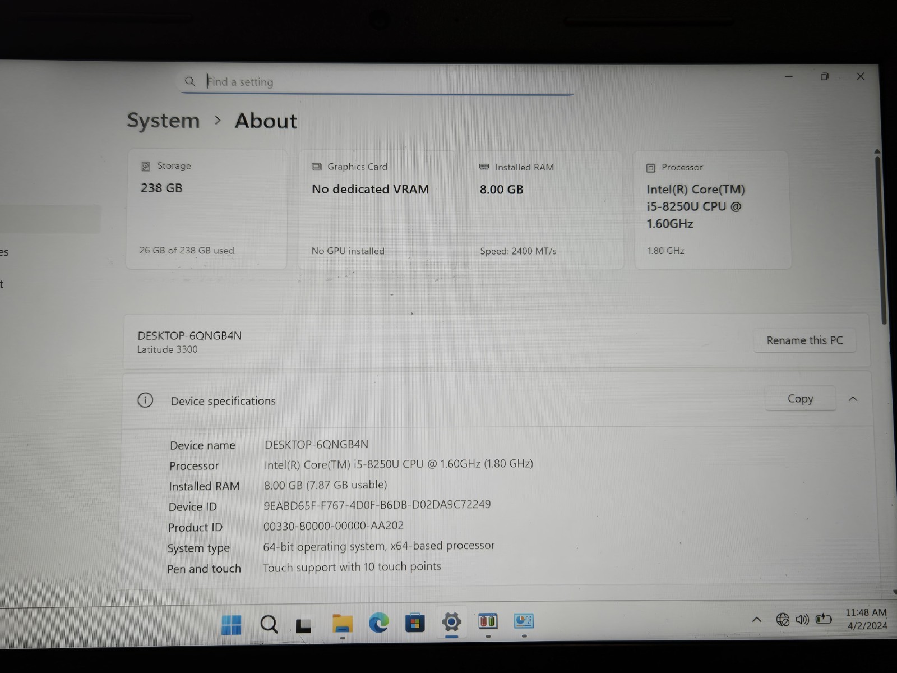The height and width of the screenshot is (673, 897).
Task: Launch Microsoft Edge from the taskbar
Action: click(379, 623)
